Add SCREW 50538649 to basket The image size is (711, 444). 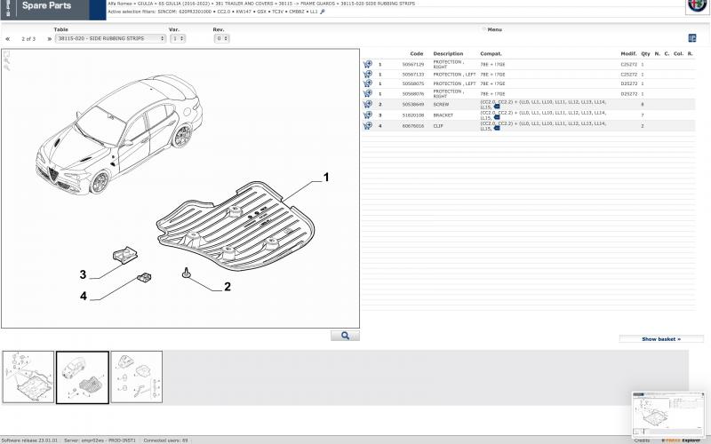click(367, 105)
